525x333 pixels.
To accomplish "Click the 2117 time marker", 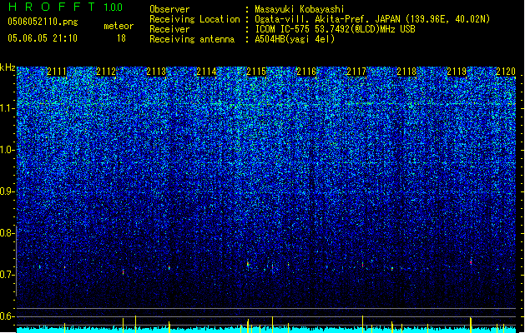I will [x=356, y=72].
